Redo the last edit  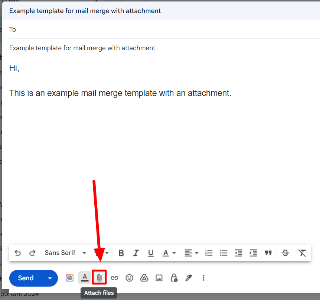(32, 253)
